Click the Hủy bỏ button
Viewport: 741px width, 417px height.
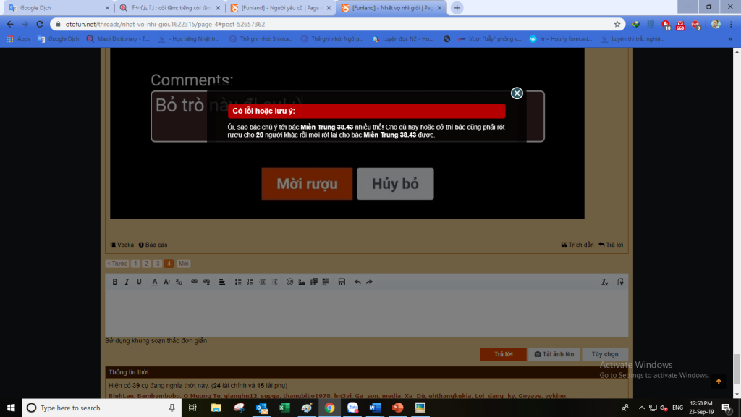click(x=395, y=184)
